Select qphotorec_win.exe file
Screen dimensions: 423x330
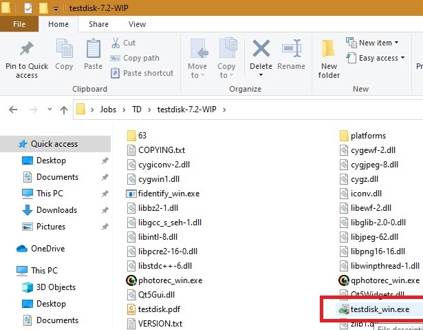[379, 280]
